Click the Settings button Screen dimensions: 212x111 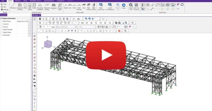tap(5, 10)
